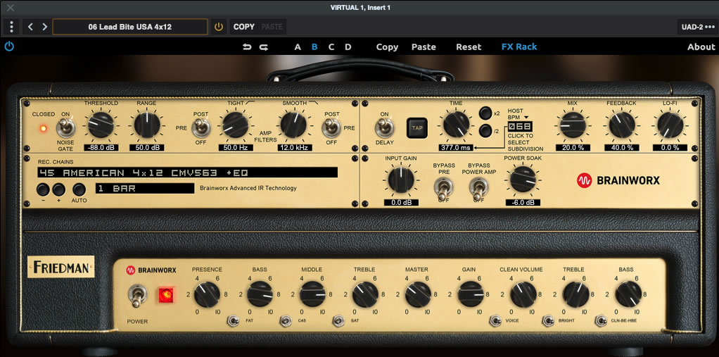Screen dimensions: 719x357
Task: Select settings slot C
Action: tap(331, 46)
